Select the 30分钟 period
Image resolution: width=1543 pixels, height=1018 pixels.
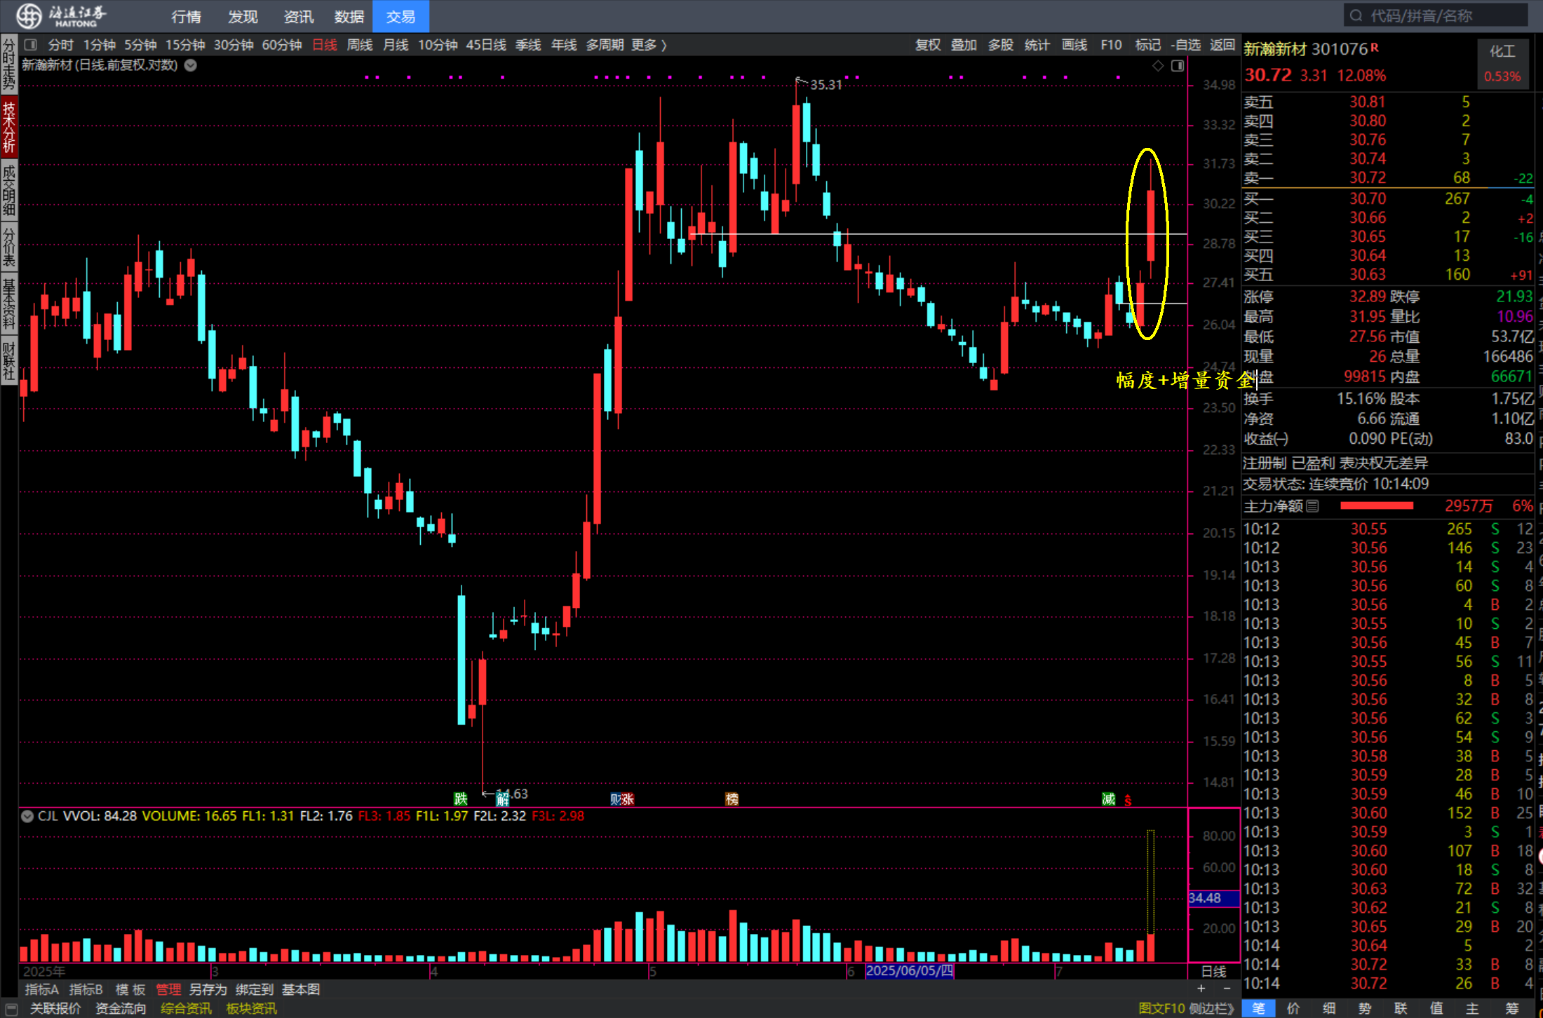click(234, 45)
